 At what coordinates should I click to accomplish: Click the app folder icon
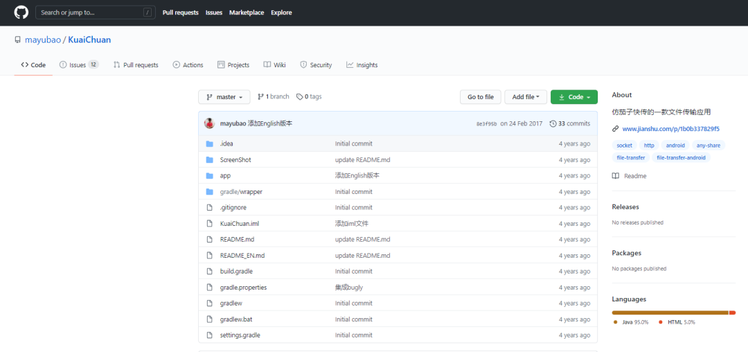(209, 175)
